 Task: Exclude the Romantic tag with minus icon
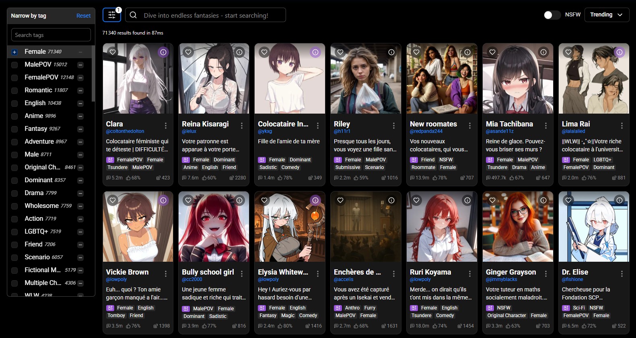click(80, 90)
